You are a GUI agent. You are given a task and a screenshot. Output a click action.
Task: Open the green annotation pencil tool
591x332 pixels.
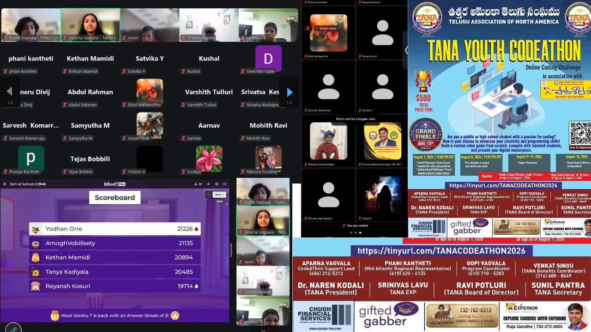click(13, 329)
